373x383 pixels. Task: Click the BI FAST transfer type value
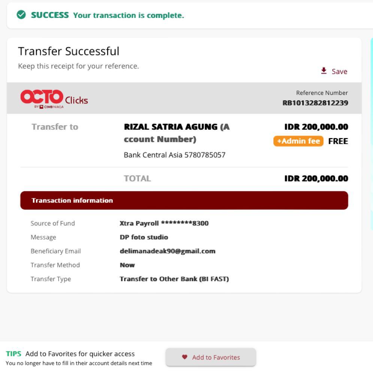tap(174, 279)
